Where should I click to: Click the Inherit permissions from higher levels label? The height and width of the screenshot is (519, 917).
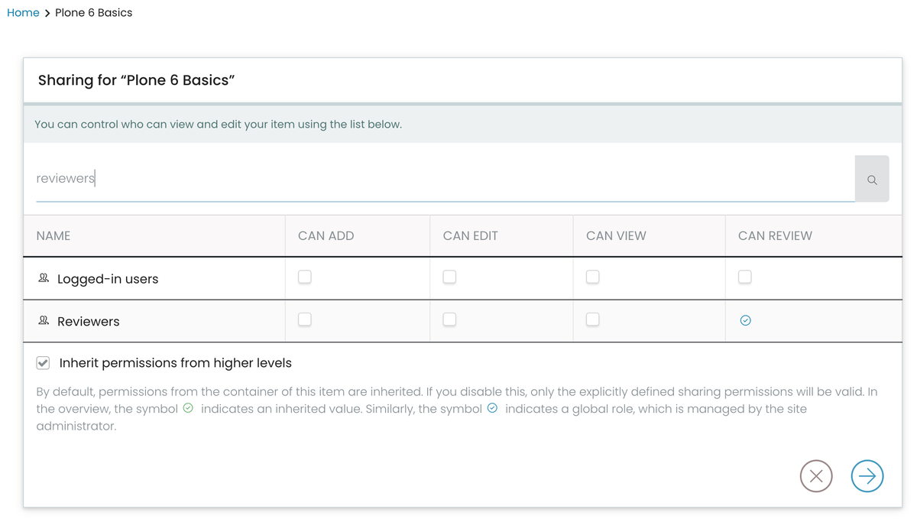[176, 363]
